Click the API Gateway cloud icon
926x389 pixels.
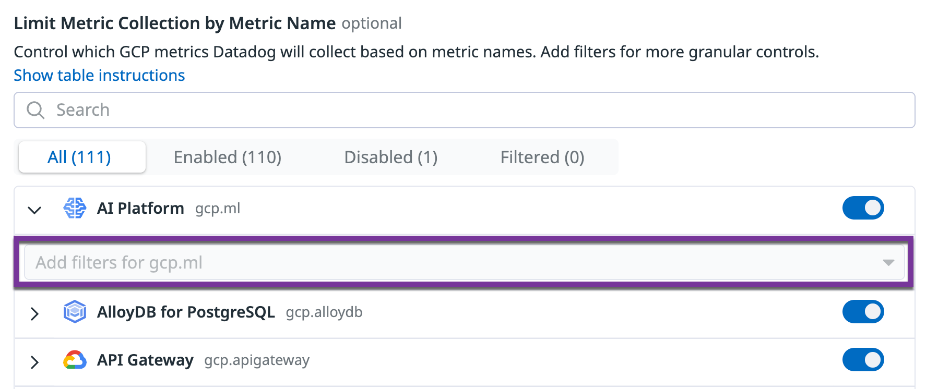click(x=75, y=360)
